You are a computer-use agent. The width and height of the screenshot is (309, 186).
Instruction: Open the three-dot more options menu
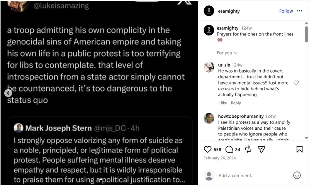pos(300,11)
